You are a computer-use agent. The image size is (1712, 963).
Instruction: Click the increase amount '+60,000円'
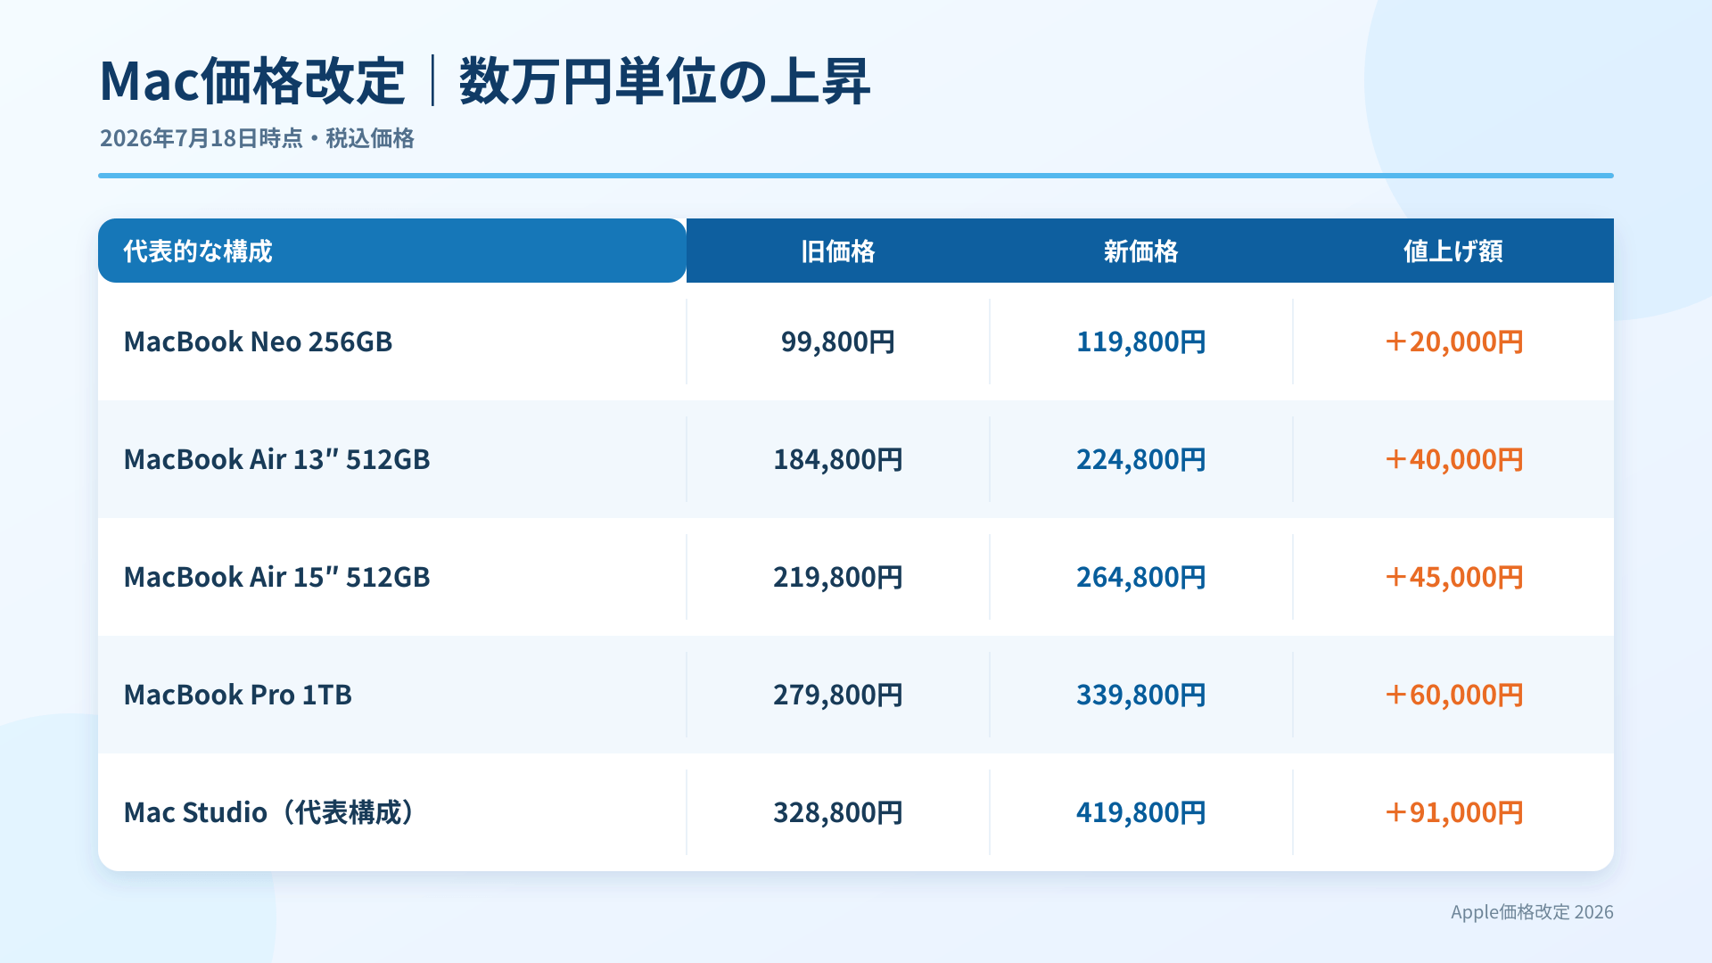pyautogui.click(x=1453, y=695)
